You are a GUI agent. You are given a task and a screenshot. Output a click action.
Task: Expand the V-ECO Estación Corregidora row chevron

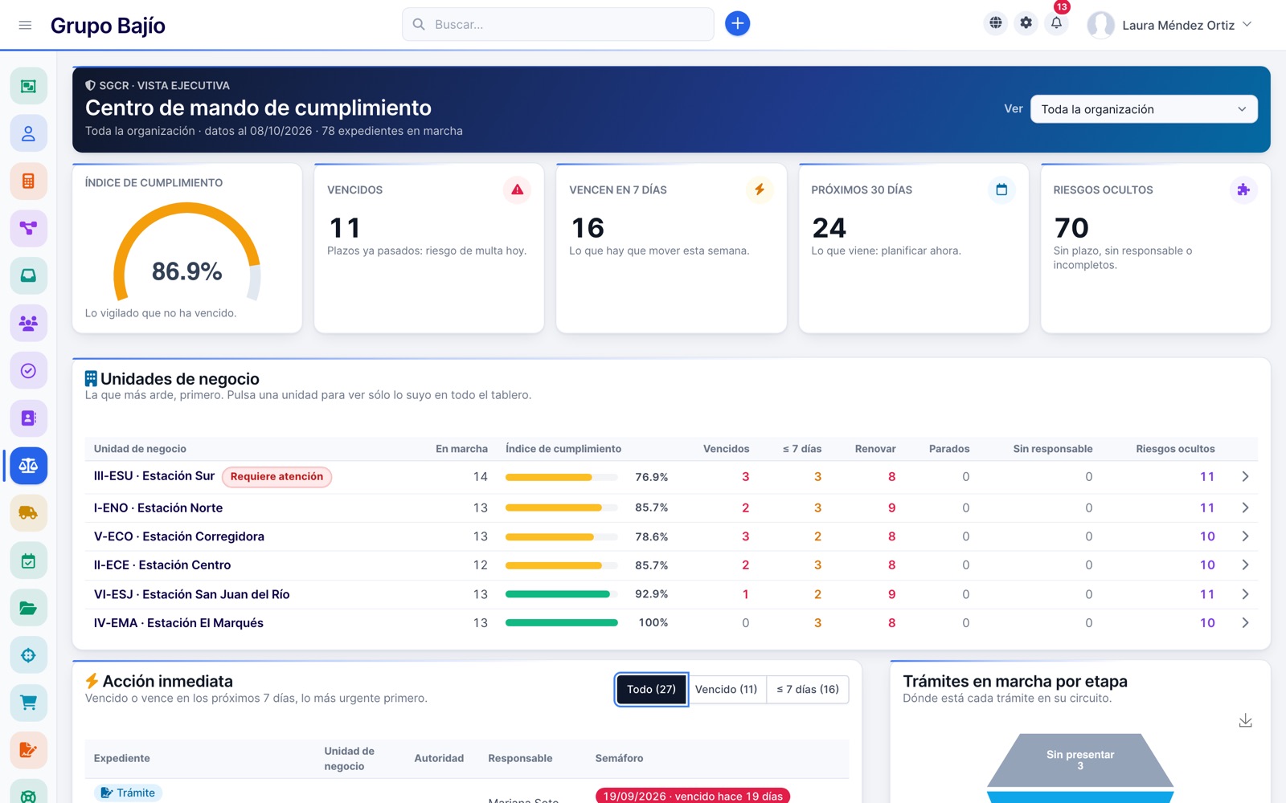(x=1245, y=536)
